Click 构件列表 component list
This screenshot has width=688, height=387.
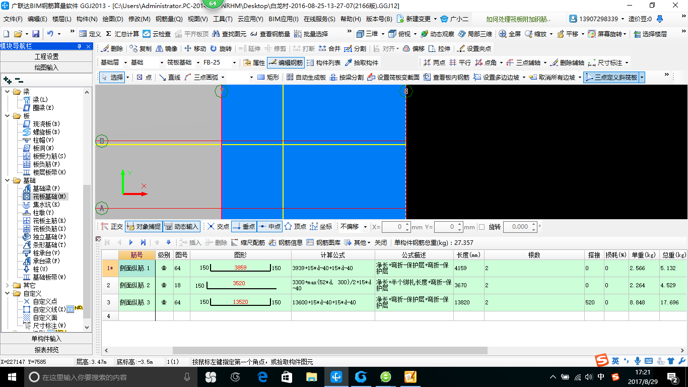pos(323,63)
